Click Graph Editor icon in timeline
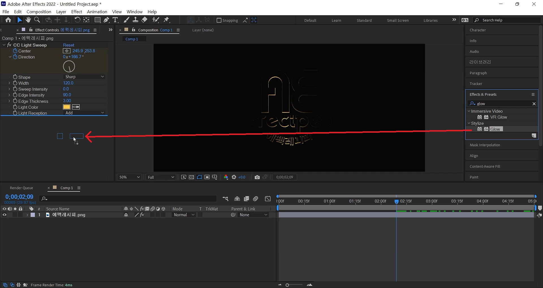The image size is (543, 288). pyautogui.click(x=268, y=199)
